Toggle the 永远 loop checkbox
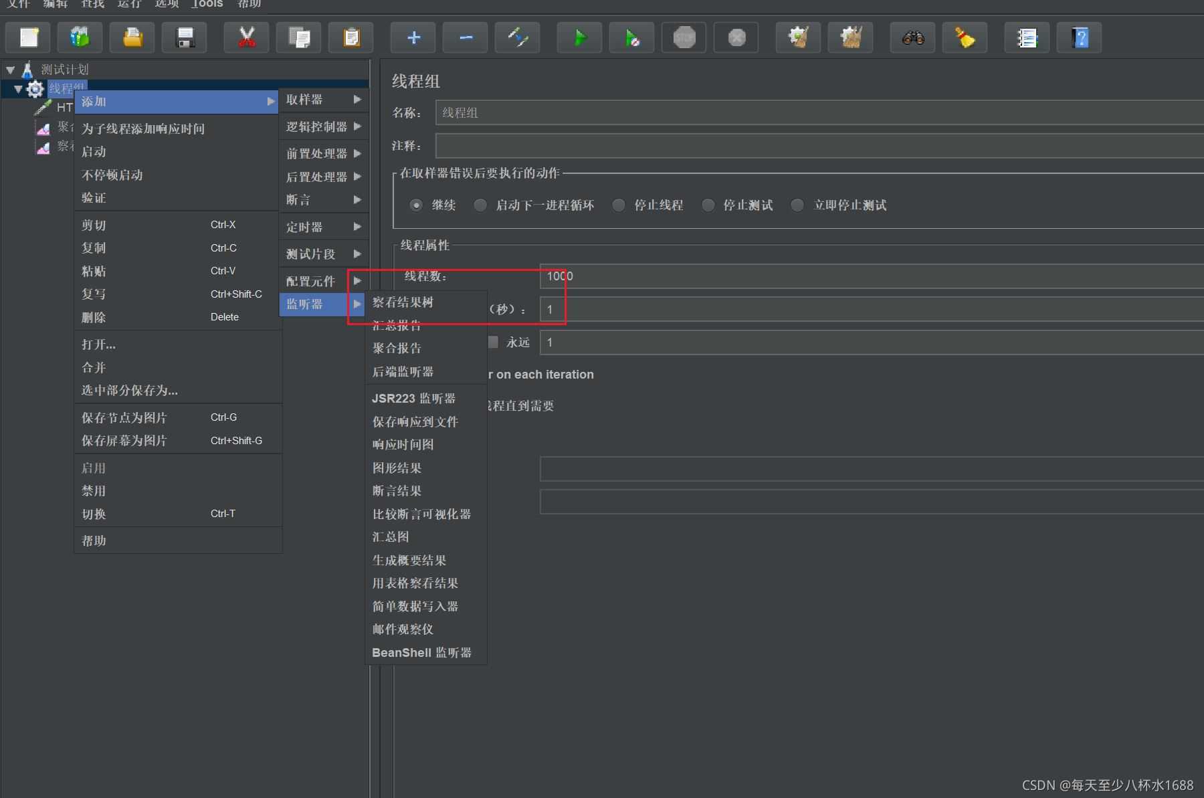Viewport: 1204px width, 798px height. pos(493,342)
